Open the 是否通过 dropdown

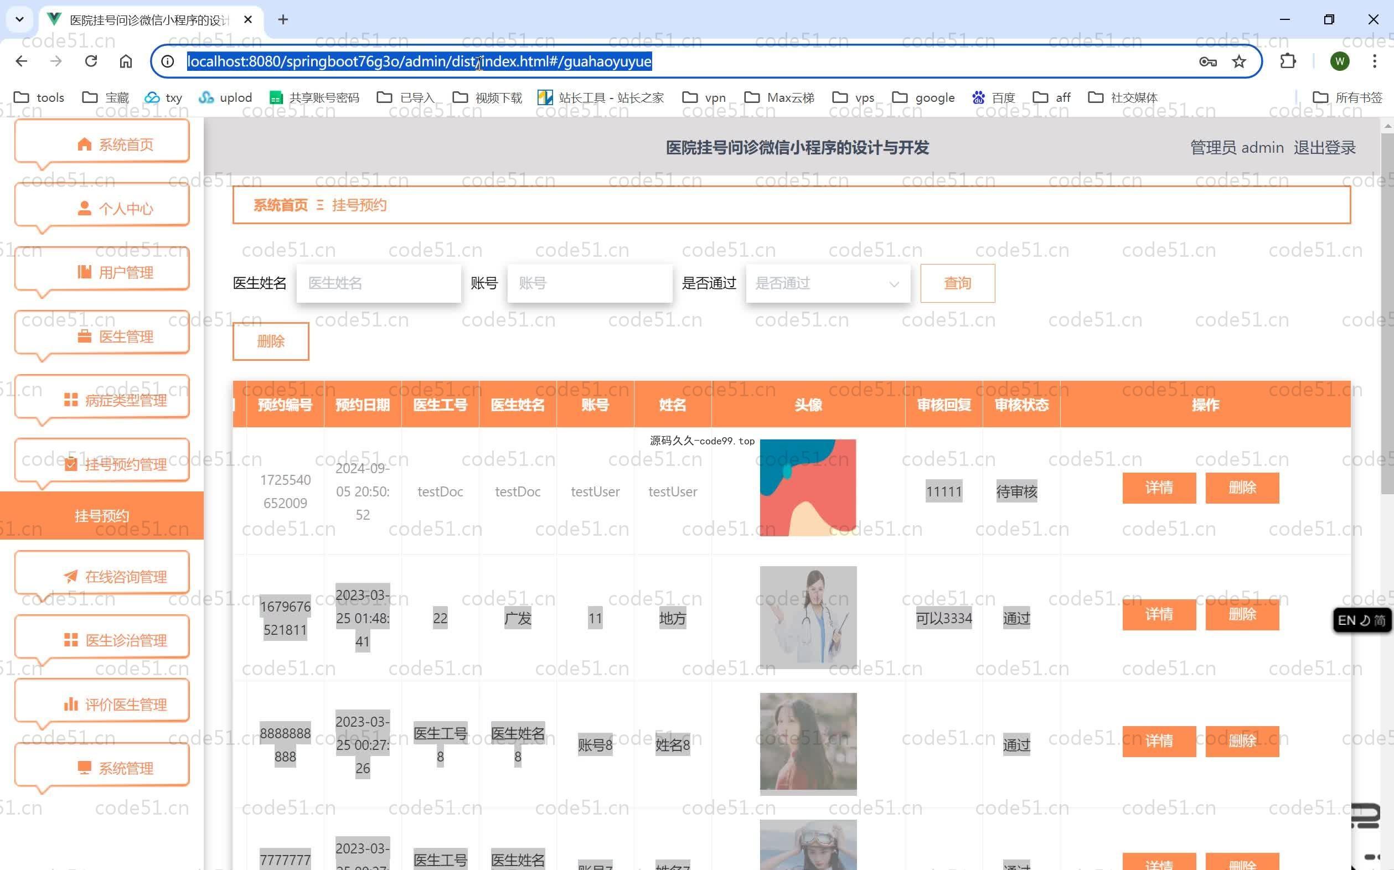pos(828,283)
